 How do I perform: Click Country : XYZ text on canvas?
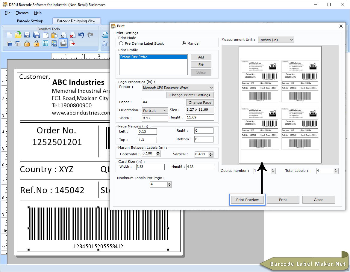(x=47, y=169)
